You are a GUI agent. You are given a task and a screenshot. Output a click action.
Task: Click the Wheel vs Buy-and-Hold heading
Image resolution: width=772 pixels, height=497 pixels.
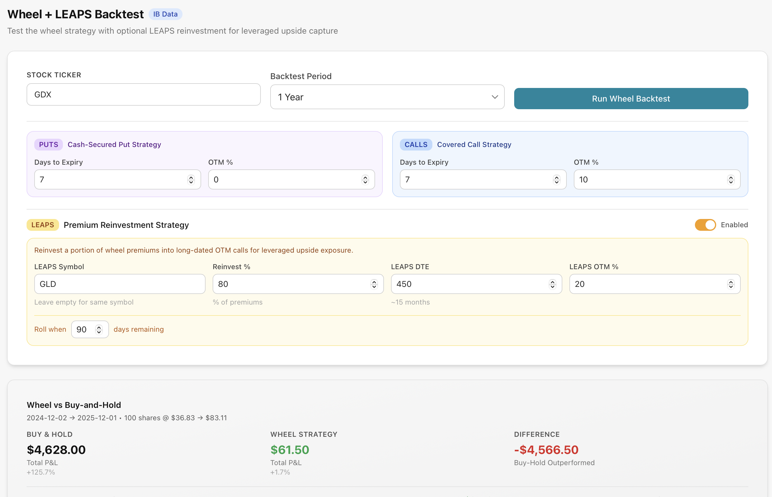tap(74, 405)
